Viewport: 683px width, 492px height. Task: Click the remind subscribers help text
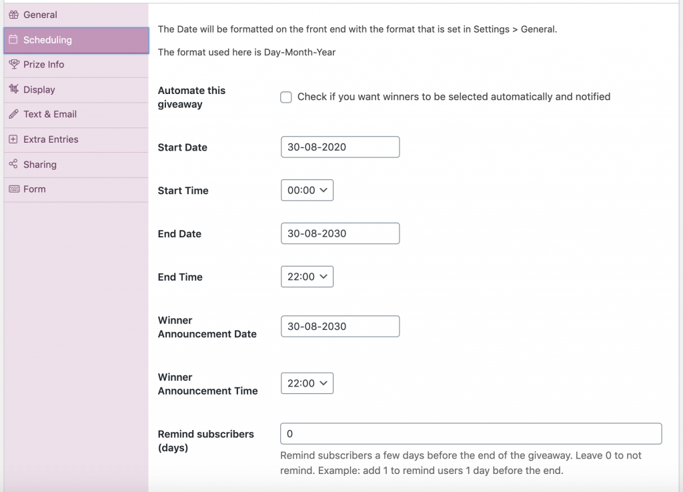point(461,463)
